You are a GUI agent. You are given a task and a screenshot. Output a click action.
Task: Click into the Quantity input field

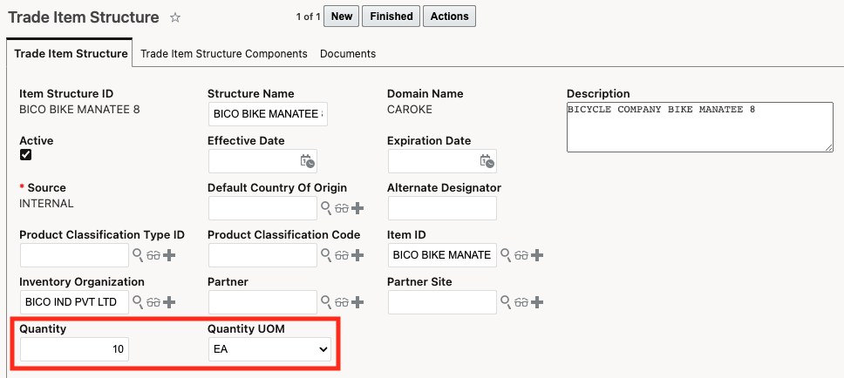(74, 349)
